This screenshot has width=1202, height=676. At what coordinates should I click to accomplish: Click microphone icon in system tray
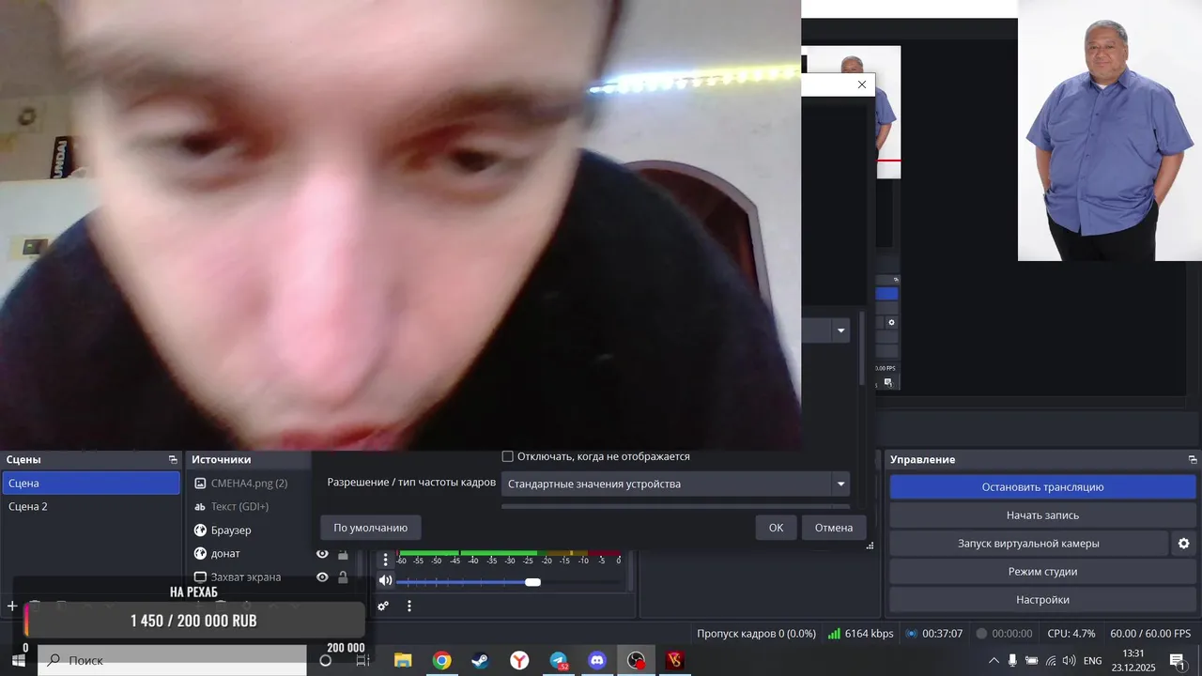[1012, 661]
